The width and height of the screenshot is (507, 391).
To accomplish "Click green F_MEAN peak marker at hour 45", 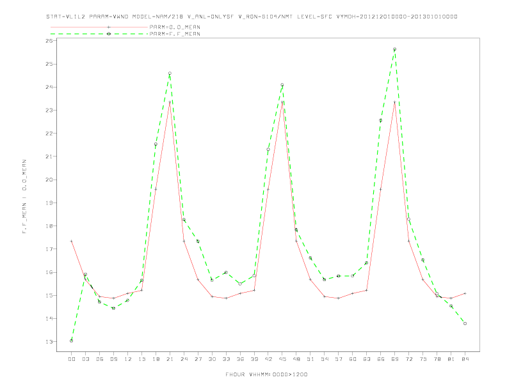I will click(x=282, y=85).
